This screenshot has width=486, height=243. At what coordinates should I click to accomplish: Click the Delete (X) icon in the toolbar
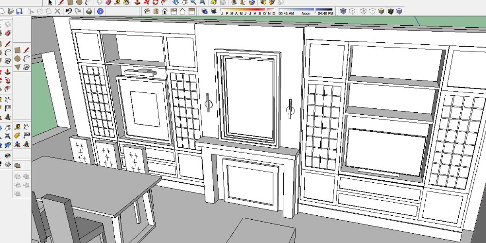[x=57, y=11]
